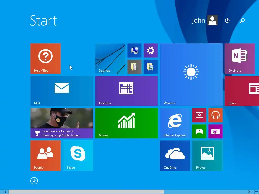Open the News tile
Viewport: 259px width, 194px height.
[x=242, y=91]
